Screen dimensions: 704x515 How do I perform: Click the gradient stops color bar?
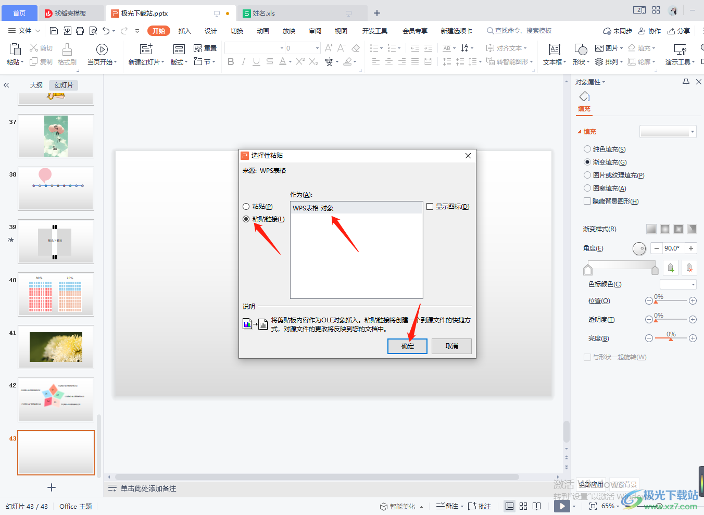tap(621, 265)
